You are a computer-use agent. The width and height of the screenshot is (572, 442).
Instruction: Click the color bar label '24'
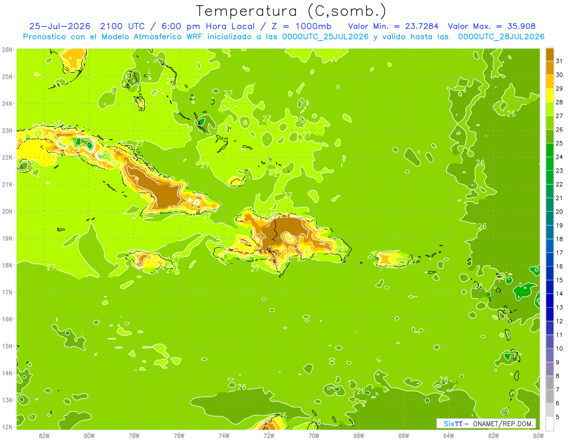[x=560, y=157]
